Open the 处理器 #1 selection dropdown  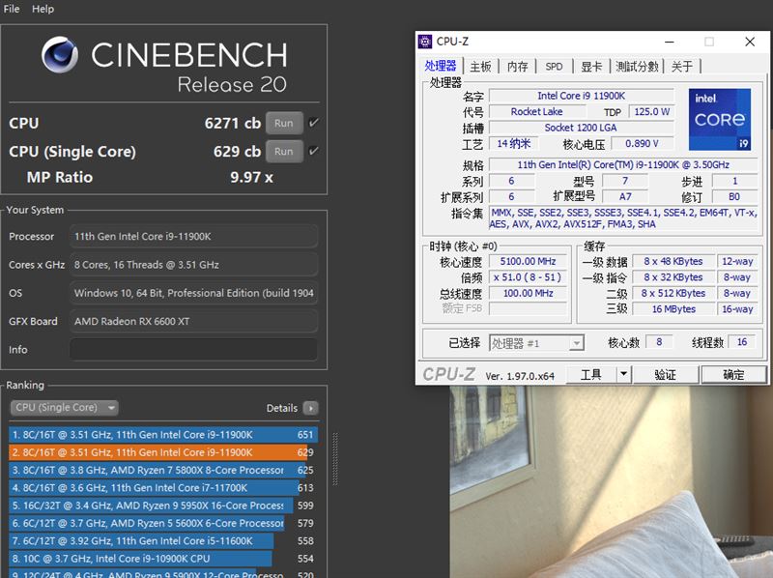(537, 343)
